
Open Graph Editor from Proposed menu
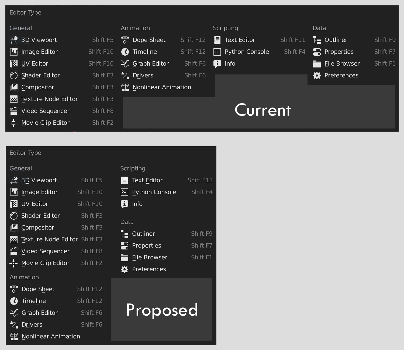point(56,313)
